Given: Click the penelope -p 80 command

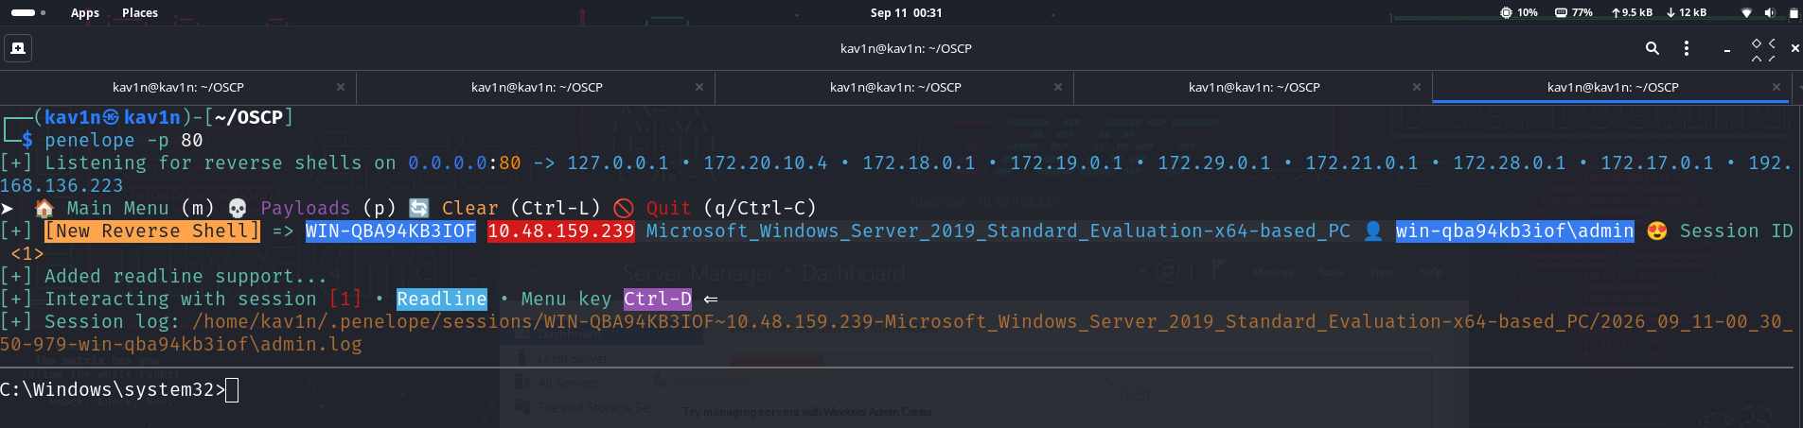Looking at the screenshot, I should (x=123, y=140).
